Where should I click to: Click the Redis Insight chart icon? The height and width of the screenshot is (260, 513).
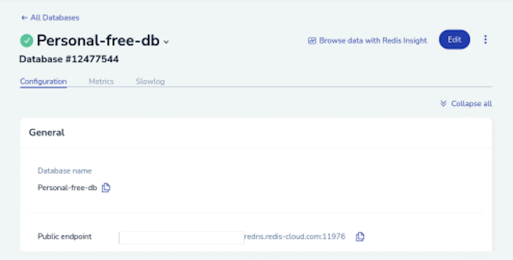click(x=312, y=41)
